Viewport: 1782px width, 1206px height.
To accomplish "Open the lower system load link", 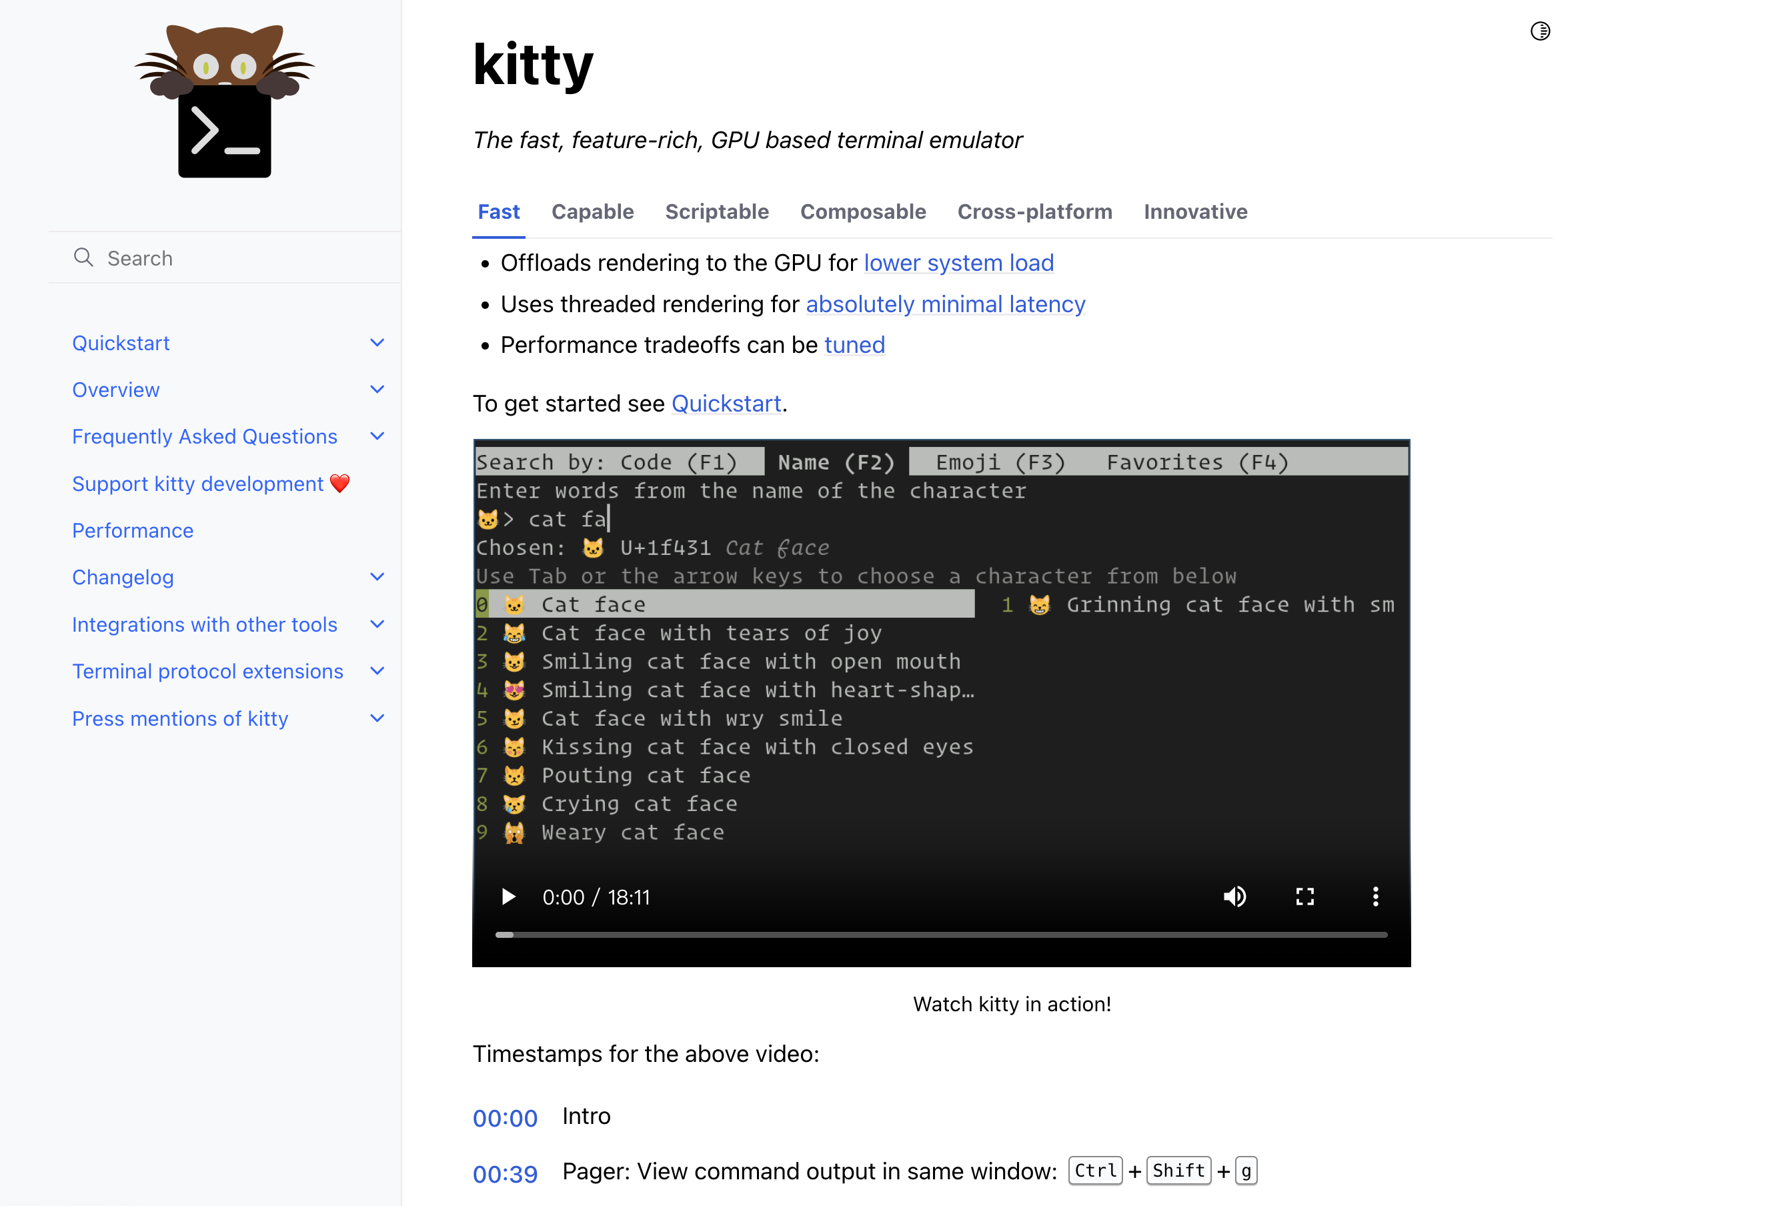I will tap(958, 262).
